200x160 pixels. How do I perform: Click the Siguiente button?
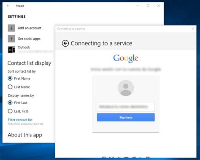coord(126,117)
